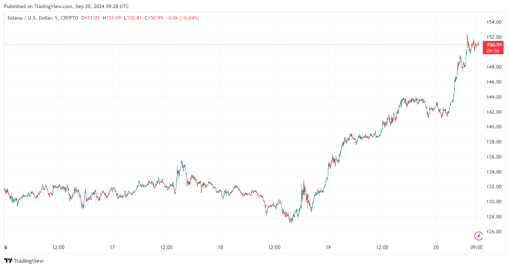
Task: Click date label 17 on time axis
Action: point(112,247)
